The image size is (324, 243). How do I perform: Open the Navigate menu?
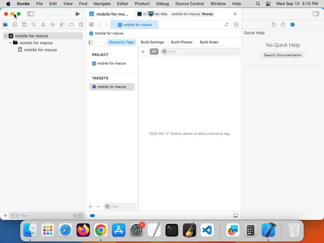pyautogui.click(x=102, y=3)
